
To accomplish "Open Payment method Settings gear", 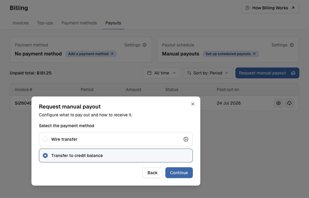I will 145,45.
